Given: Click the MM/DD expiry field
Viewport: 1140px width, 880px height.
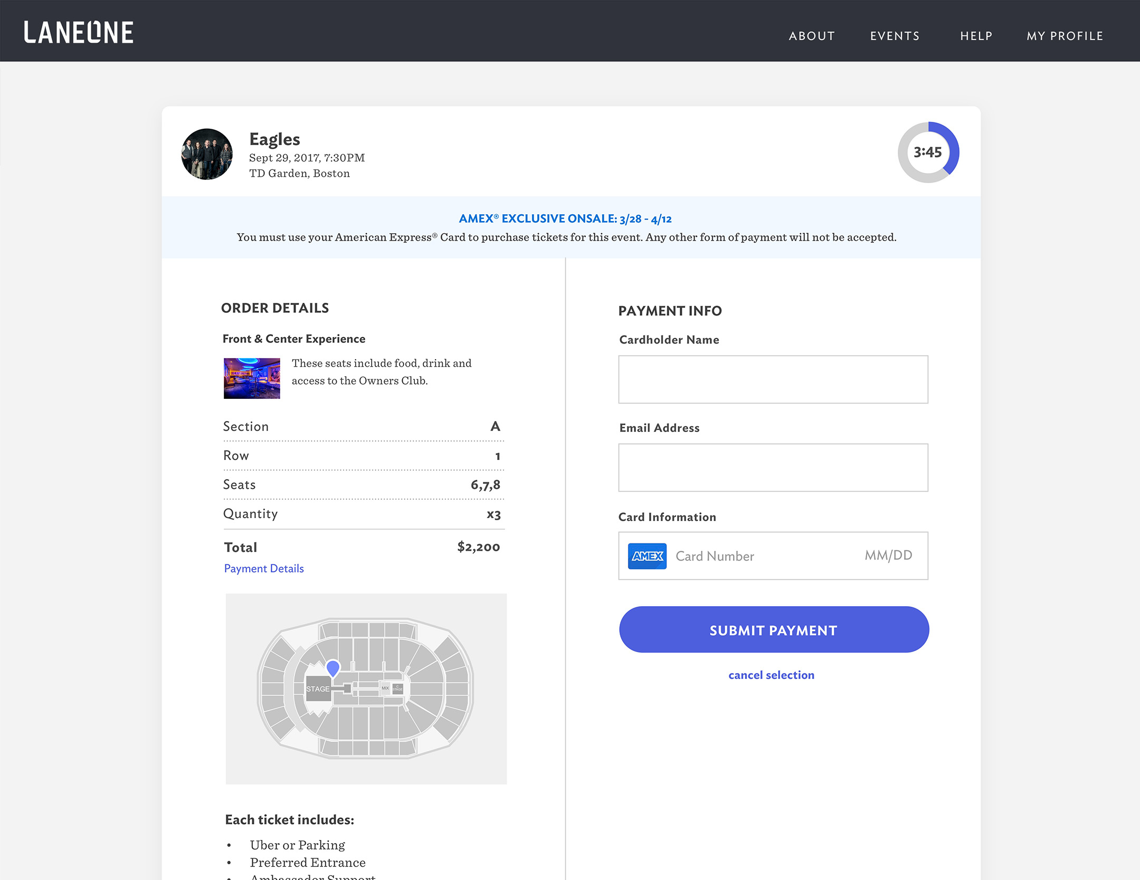Looking at the screenshot, I should click(888, 556).
